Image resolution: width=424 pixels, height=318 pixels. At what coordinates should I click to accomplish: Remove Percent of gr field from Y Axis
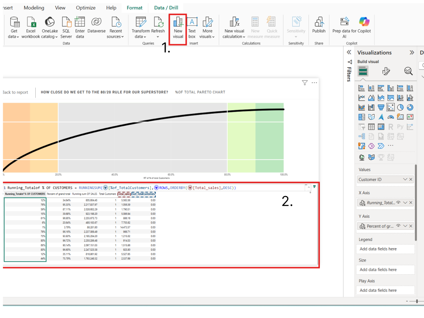[411, 226]
